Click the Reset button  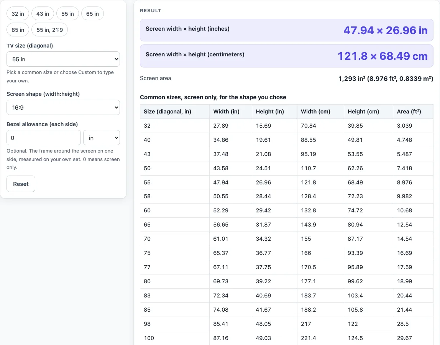click(21, 184)
